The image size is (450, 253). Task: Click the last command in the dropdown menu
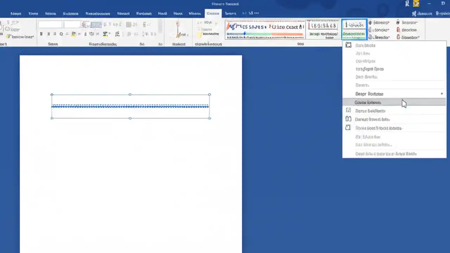(386, 154)
